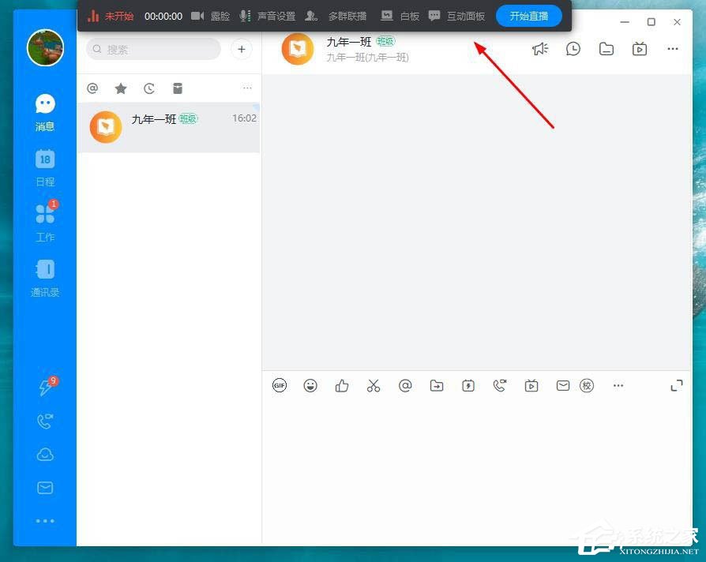
Task: Open the 消息 messages section in the sidebar
Action: [x=45, y=111]
